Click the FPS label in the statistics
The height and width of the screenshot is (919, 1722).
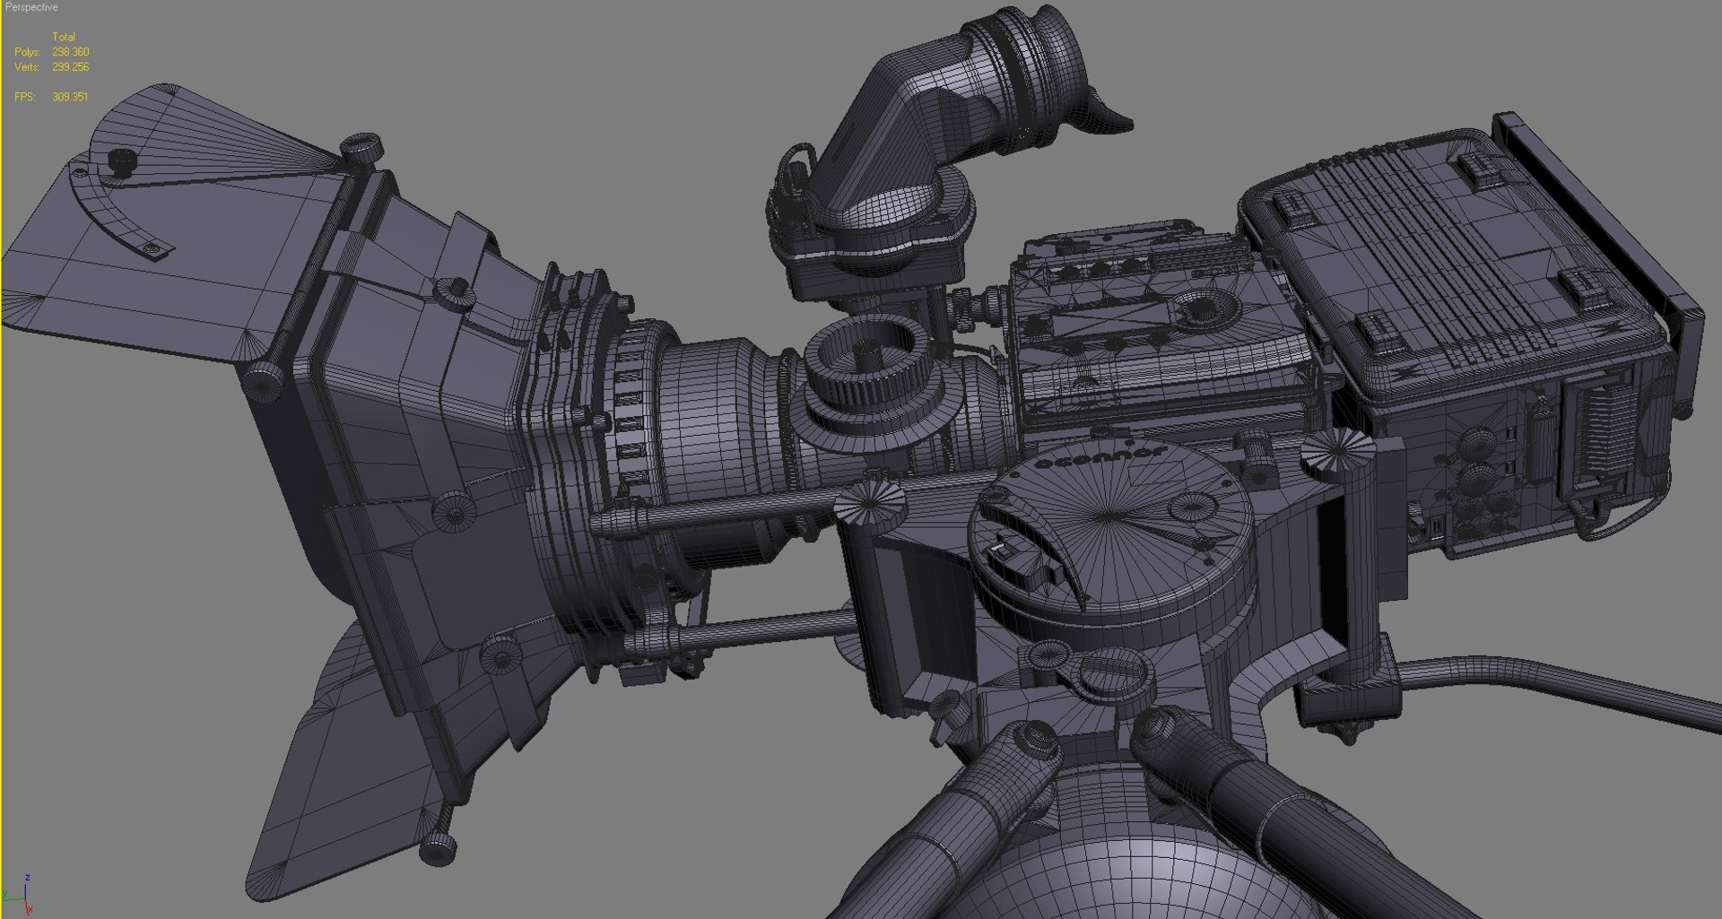coord(25,97)
